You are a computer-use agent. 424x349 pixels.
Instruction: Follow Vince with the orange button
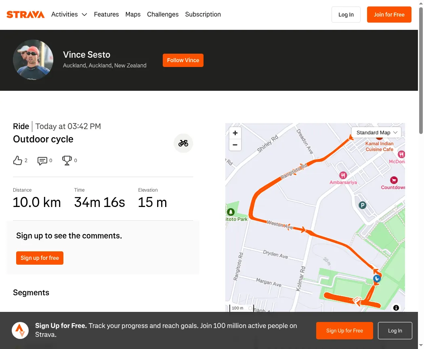[x=183, y=60]
